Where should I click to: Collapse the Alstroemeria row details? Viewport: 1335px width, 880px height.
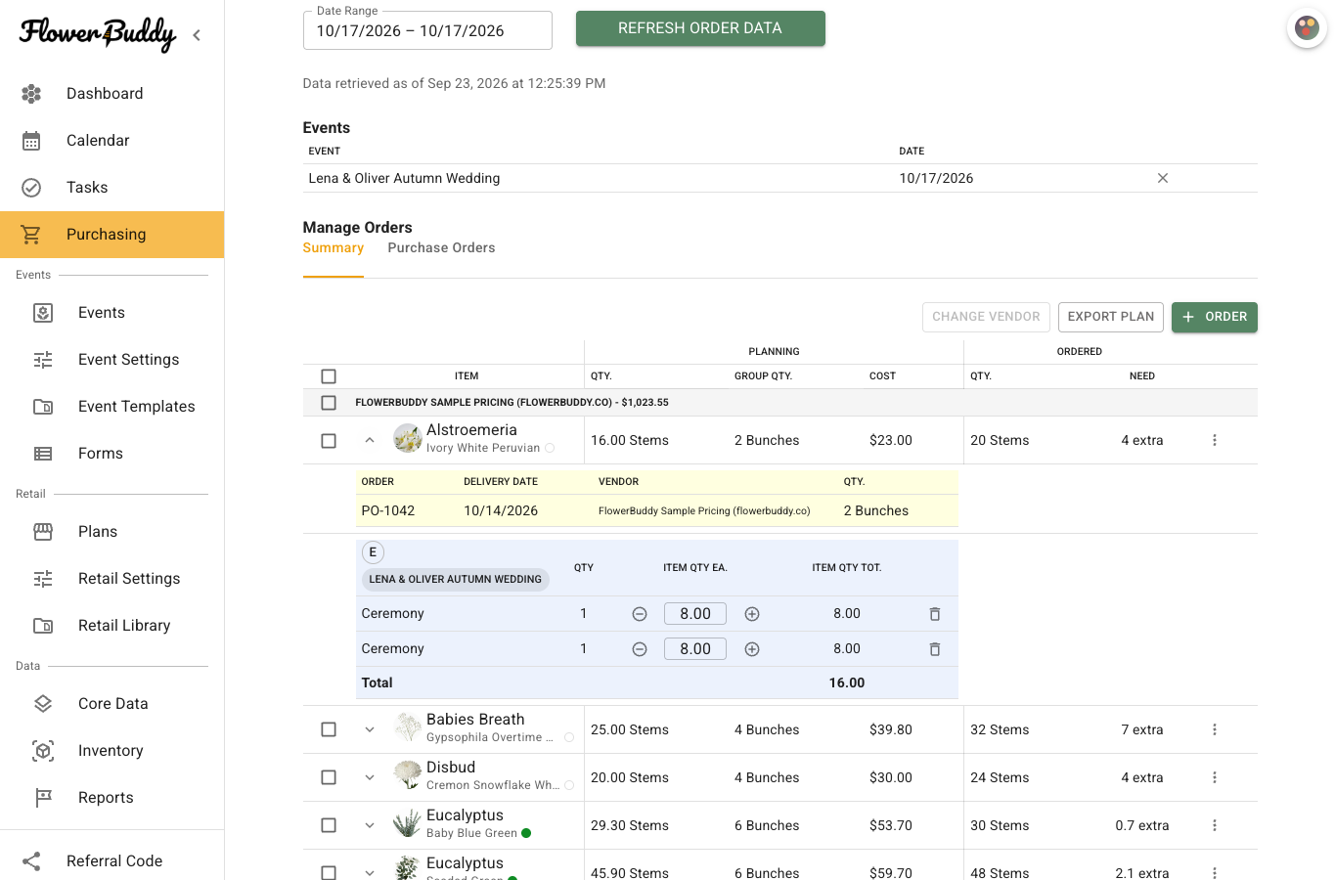coord(370,440)
